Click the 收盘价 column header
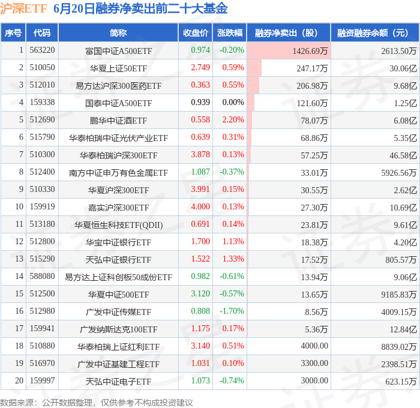The height and width of the screenshot is (408, 420). pyautogui.click(x=196, y=32)
